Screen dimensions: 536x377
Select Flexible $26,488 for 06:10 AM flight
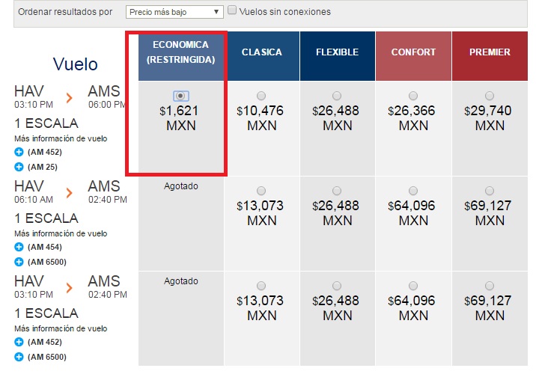337,191
